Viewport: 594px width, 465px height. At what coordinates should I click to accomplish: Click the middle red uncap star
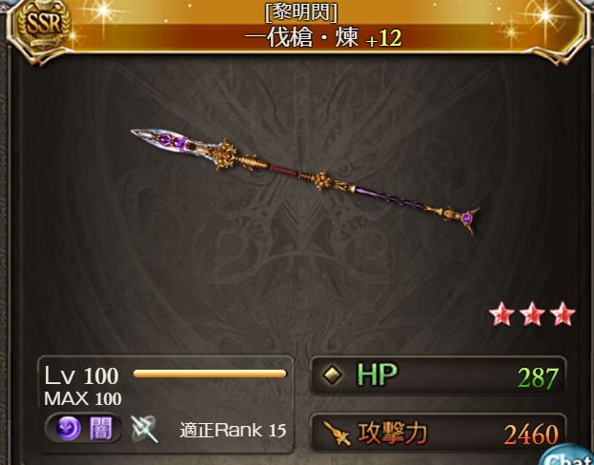[532, 313]
